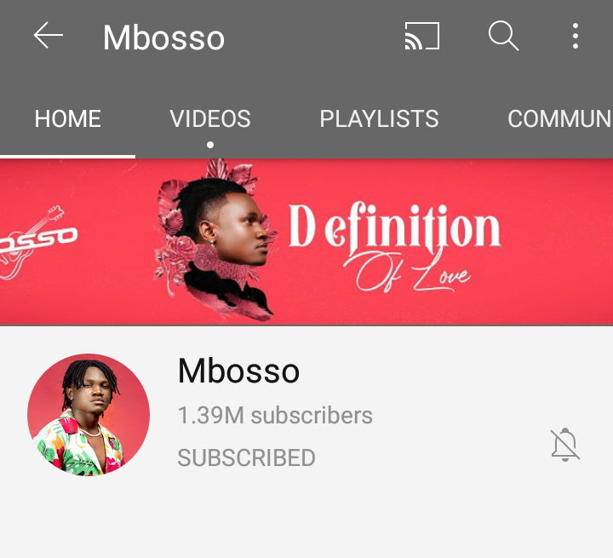Tap the new-content dot under VIDEOS
613x558 pixels.
coord(210,145)
